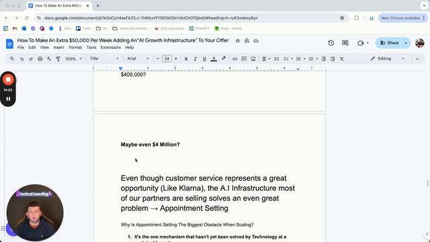
Task: Open the View menu
Action: (x=44, y=48)
